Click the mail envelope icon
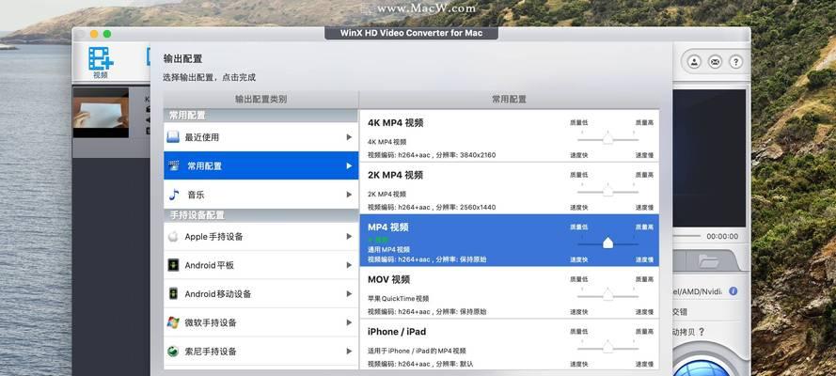The height and width of the screenshot is (376, 836). pyautogui.click(x=715, y=62)
